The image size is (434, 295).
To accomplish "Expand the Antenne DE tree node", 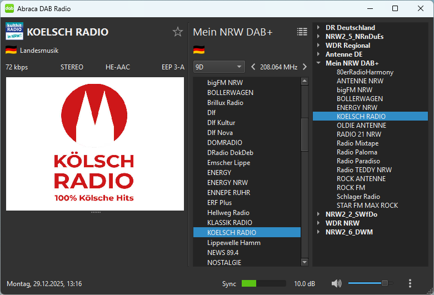I will [318, 54].
